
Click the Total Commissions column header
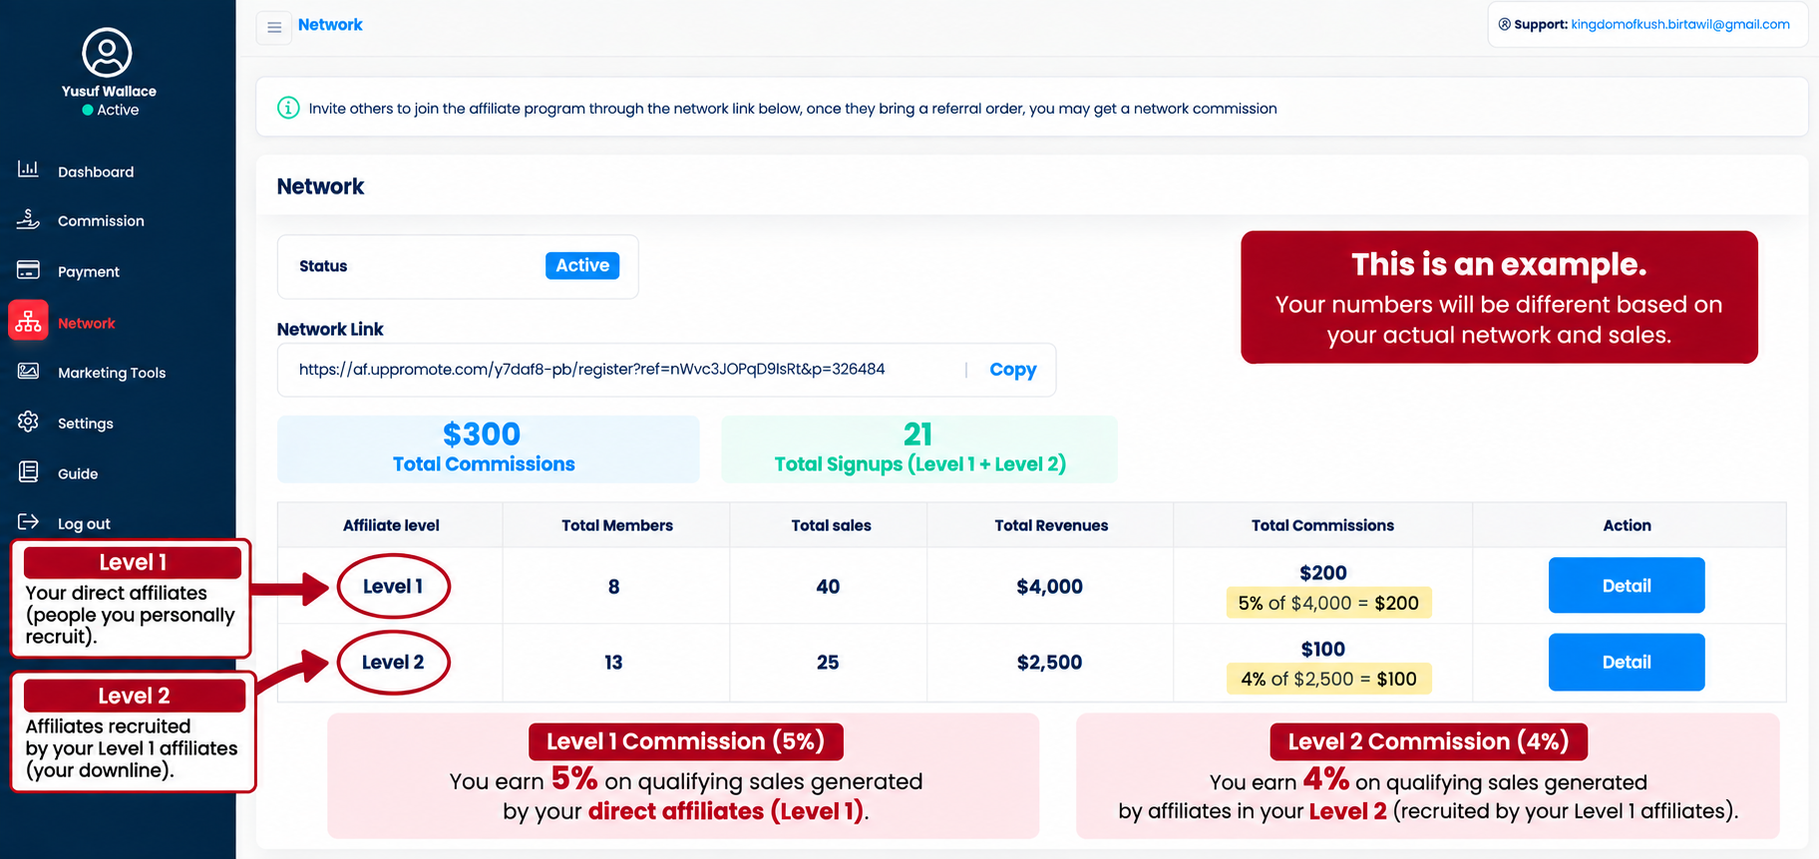[1323, 525]
